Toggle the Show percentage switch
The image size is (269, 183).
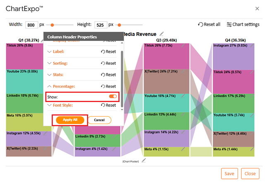113,96
